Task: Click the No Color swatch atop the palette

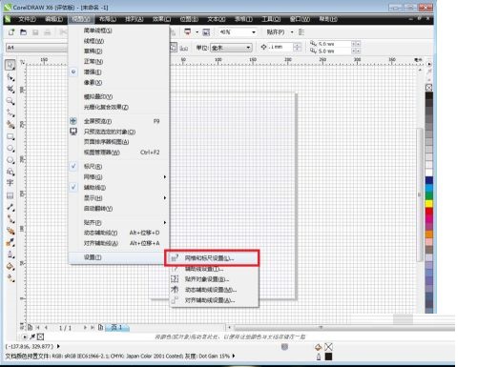Action: pyautogui.click(x=428, y=88)
